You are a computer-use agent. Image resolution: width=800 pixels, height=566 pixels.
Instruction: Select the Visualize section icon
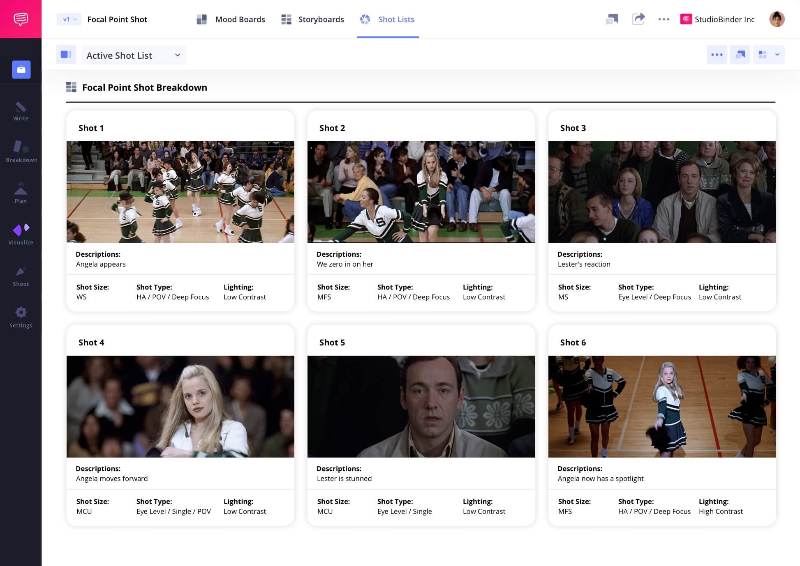[21, 232]
